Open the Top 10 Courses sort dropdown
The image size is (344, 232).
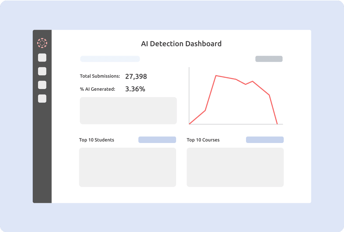pos(265,139)
